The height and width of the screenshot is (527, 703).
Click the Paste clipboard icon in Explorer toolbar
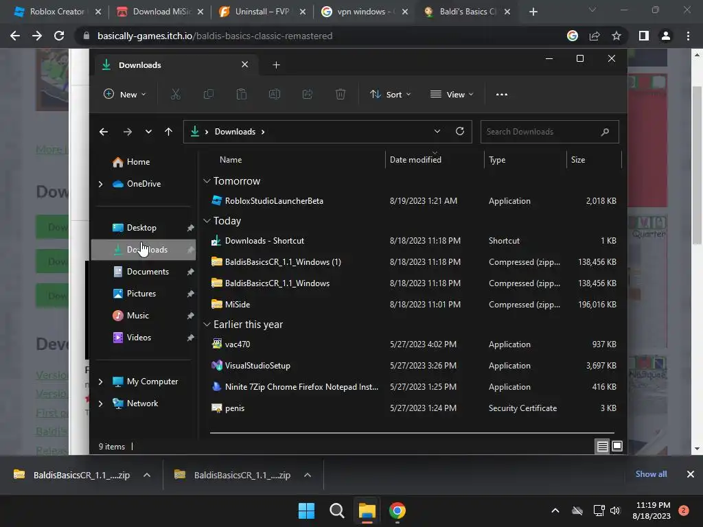241,94
